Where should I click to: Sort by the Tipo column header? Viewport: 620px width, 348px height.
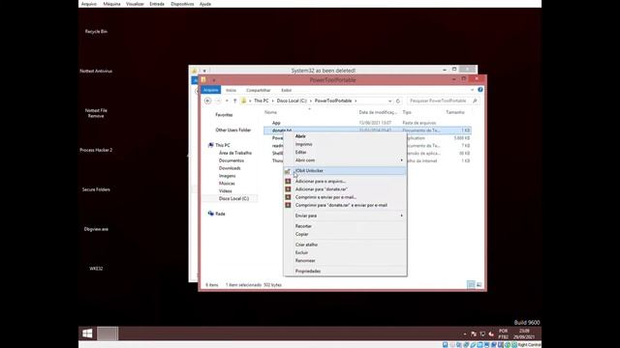click(x=407, y=112)
